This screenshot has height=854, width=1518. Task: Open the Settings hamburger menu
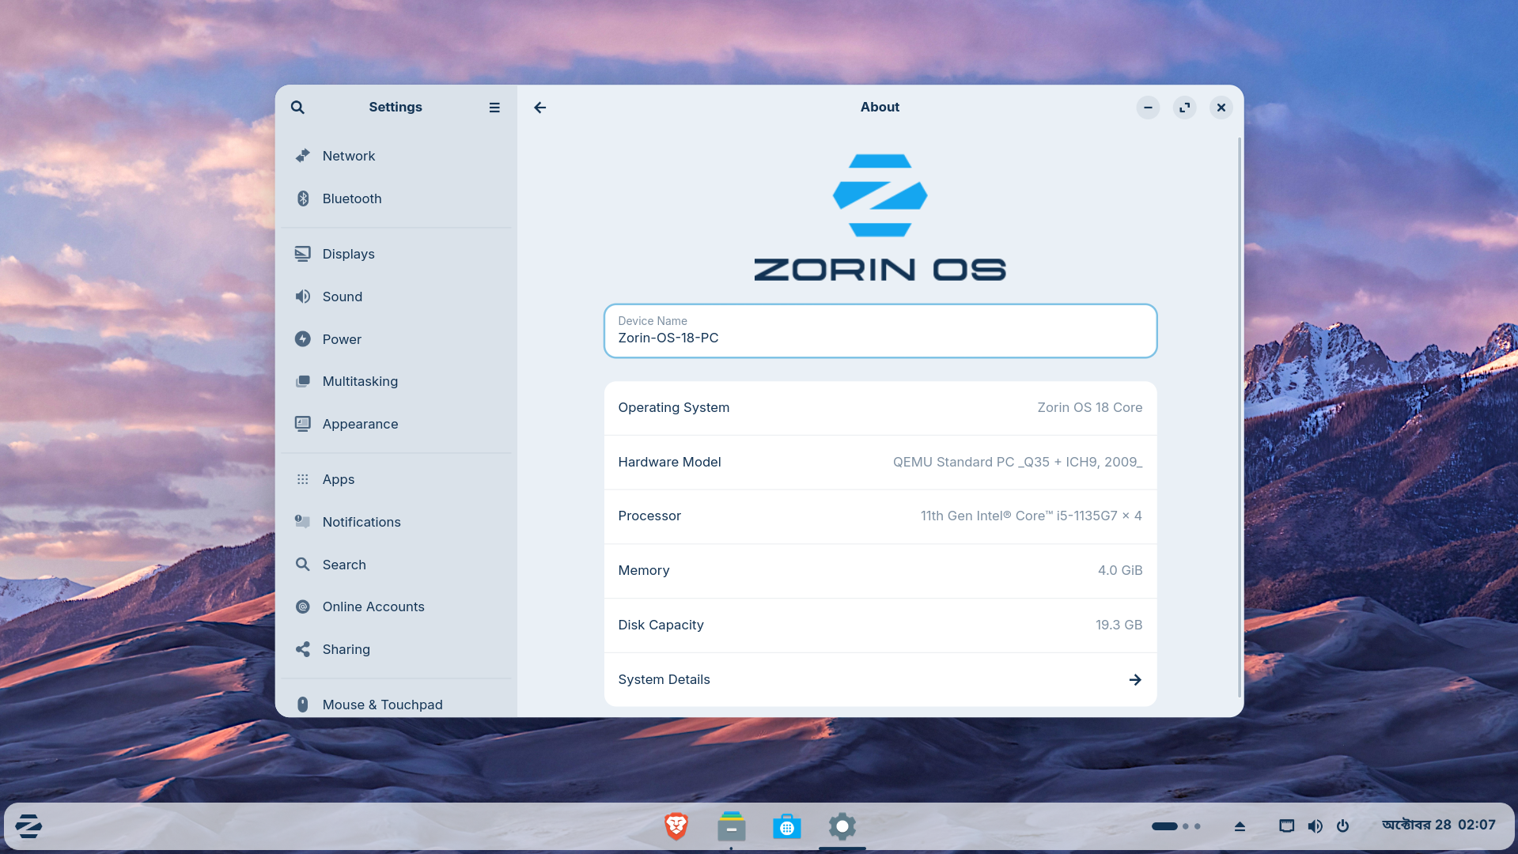[x=494, y=108]
